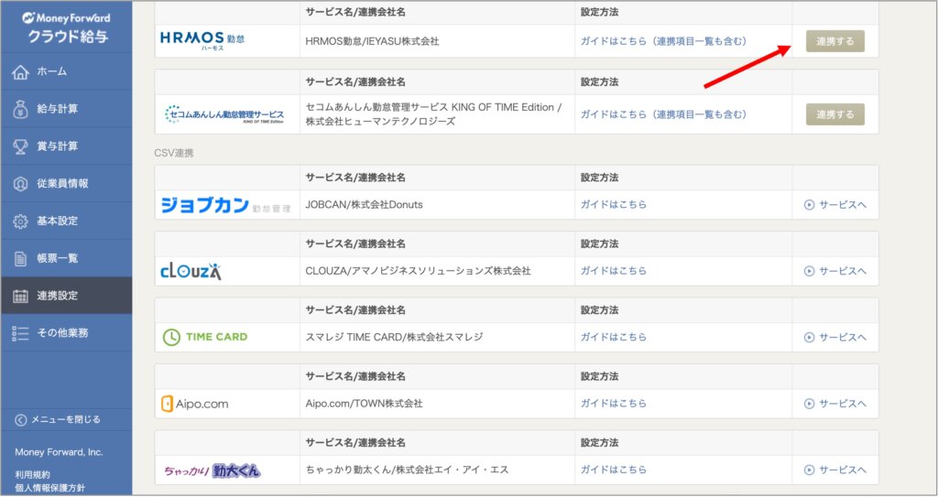This screenshot has width=938, height=497.
Task: Open 個人情報保護方針 link in sidebar footer
Action: coord(51,488)
